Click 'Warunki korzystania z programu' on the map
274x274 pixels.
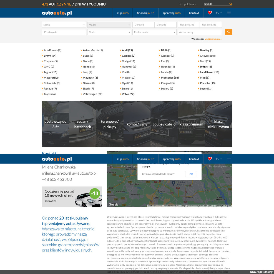coord(200,206)
